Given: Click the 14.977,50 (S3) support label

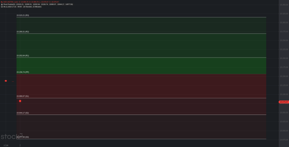Looking at the screenshot, I should (x=23, y=137).
